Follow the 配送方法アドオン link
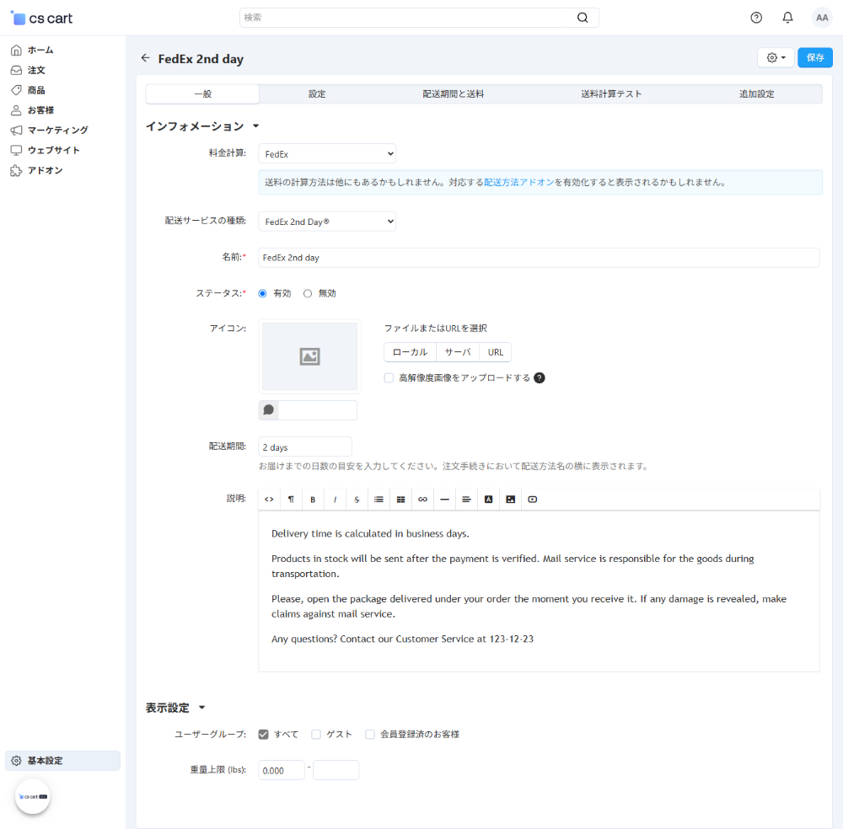This screenshot has width=843, height=829. [518, 182]
